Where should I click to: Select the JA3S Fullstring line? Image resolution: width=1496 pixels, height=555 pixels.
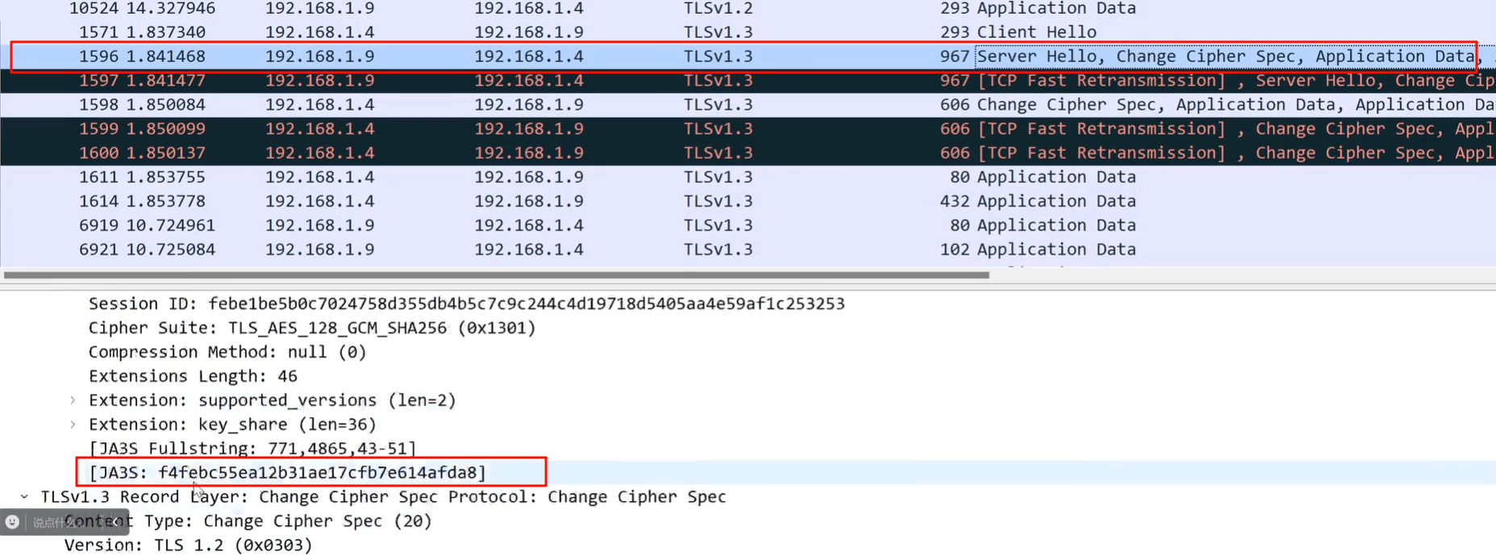tap(252, 449)
